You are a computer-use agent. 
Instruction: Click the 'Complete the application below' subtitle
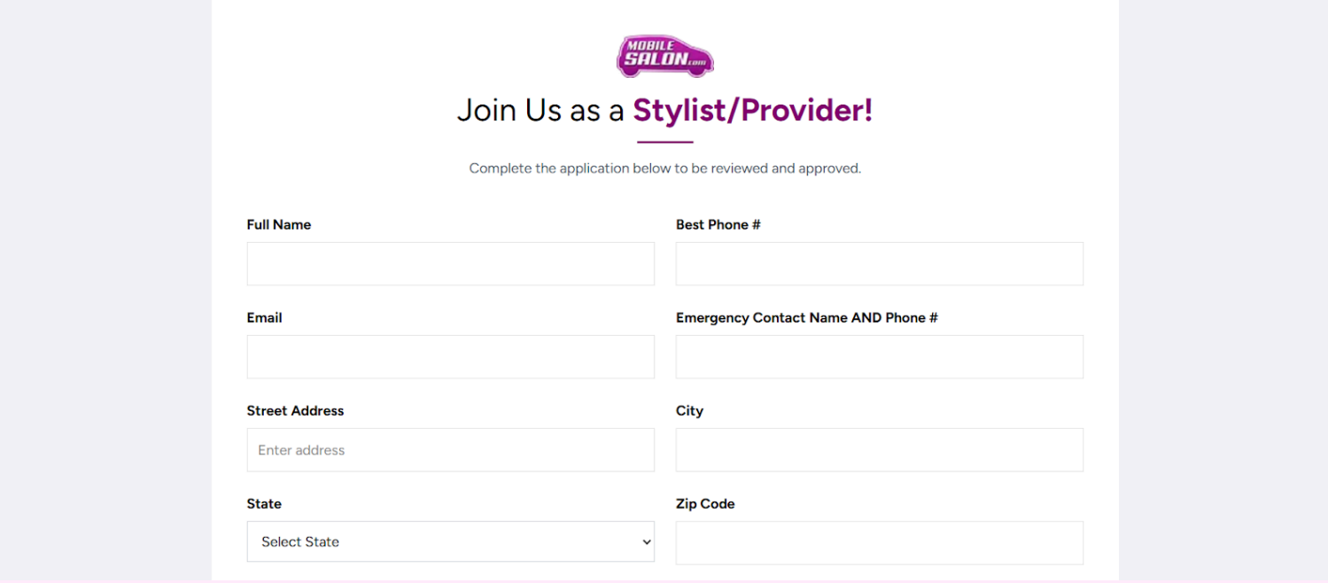tap(664, 168)
